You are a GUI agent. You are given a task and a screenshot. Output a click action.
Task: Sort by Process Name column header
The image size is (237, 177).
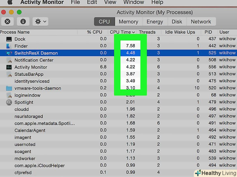pyautogui.click(x=15, y=32)
